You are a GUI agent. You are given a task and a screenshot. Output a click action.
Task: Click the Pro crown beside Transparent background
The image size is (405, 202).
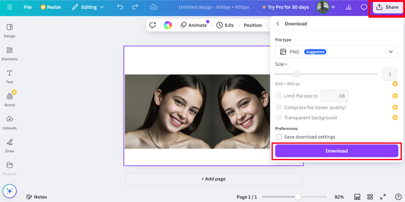coord(395,118)
